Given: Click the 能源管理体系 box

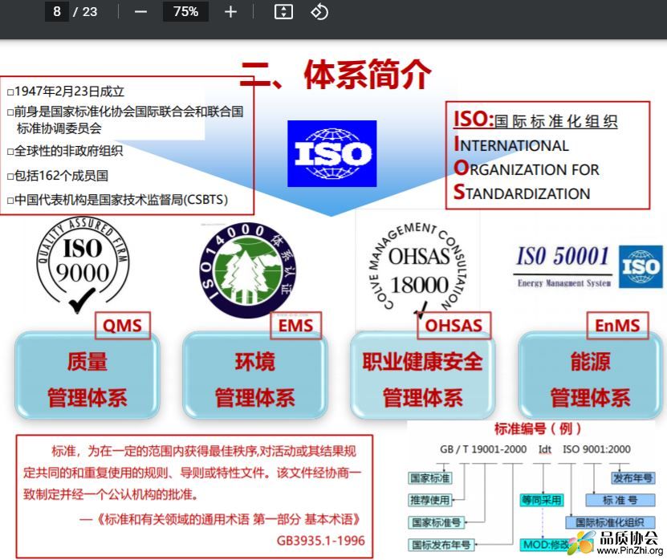Looking at the screenshot, I should 590,375.
